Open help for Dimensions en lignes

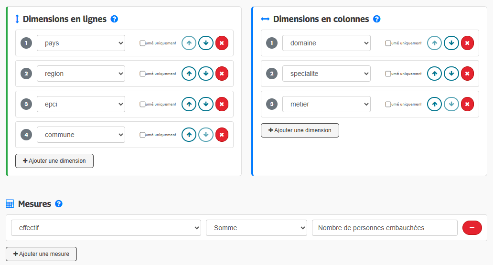(114, 19)
